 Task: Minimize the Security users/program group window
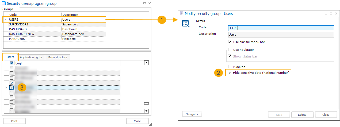pos(139,3)
